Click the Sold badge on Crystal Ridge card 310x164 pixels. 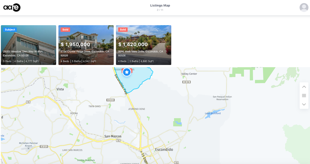click(65, 30)
